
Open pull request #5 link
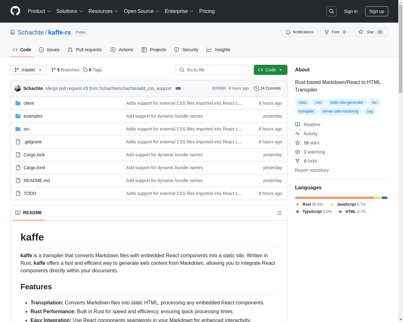(x=86, y=88)
